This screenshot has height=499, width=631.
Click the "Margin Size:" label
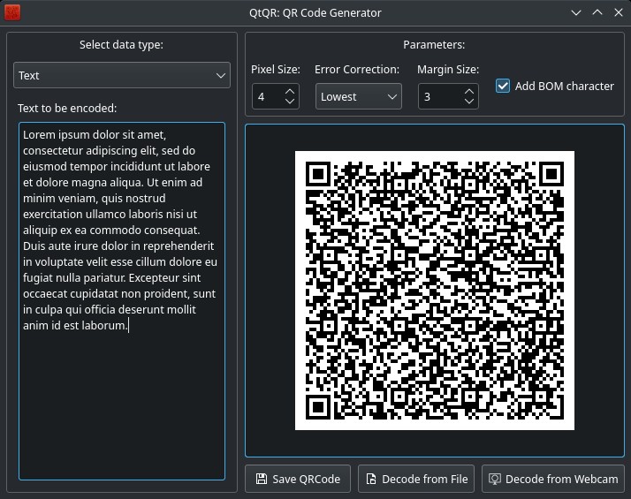pyautogui.click(x=448, y=70)
